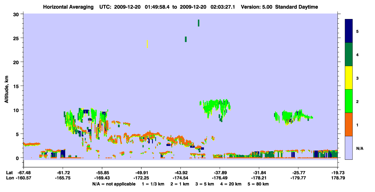Click 'N/A = not applicable' legend text
The width and height of the screenshot is (375, 192).
point(114,184)
